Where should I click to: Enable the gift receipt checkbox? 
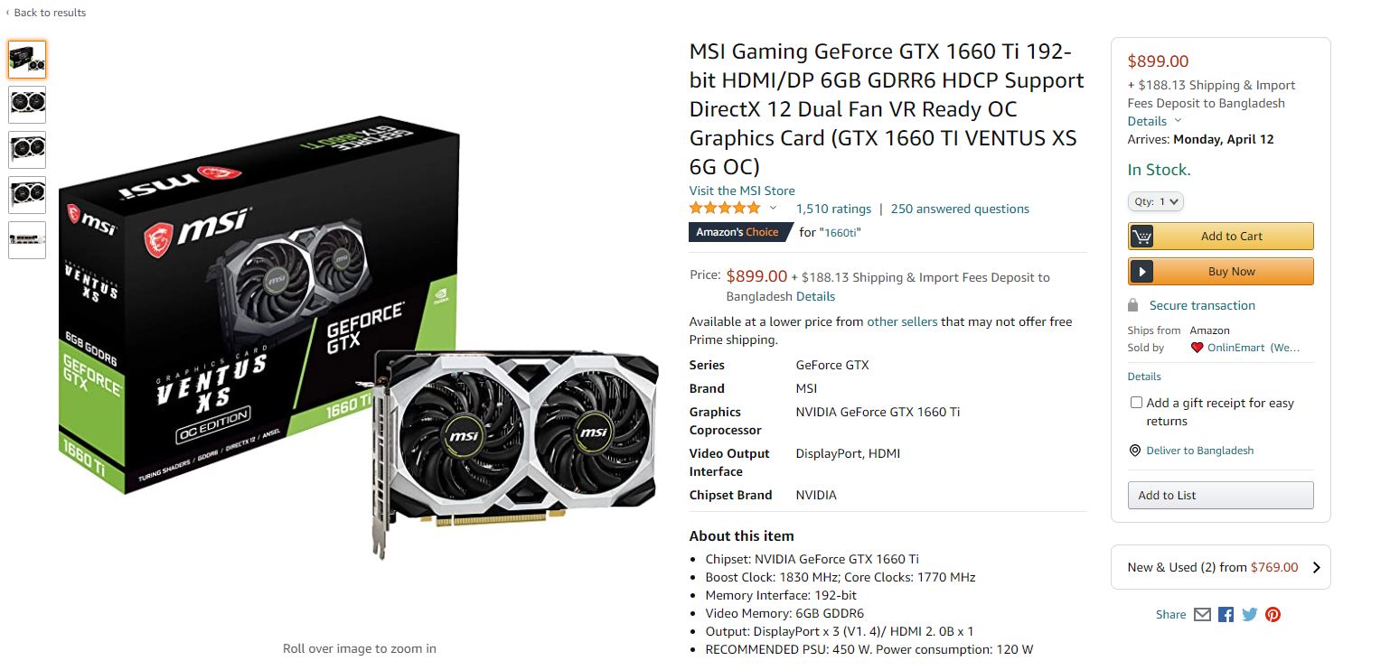click(x=1136, y=403)
